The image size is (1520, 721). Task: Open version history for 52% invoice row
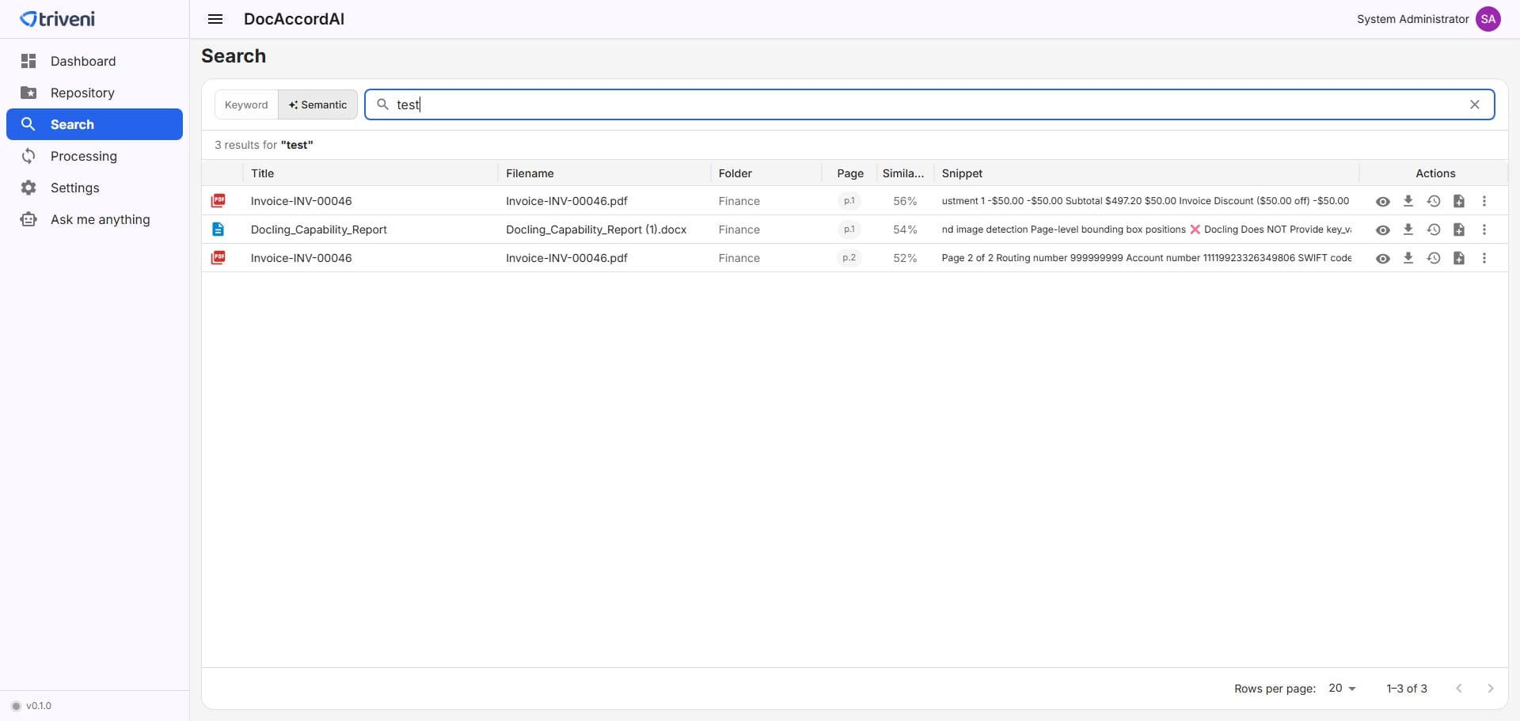(1434, 258)
